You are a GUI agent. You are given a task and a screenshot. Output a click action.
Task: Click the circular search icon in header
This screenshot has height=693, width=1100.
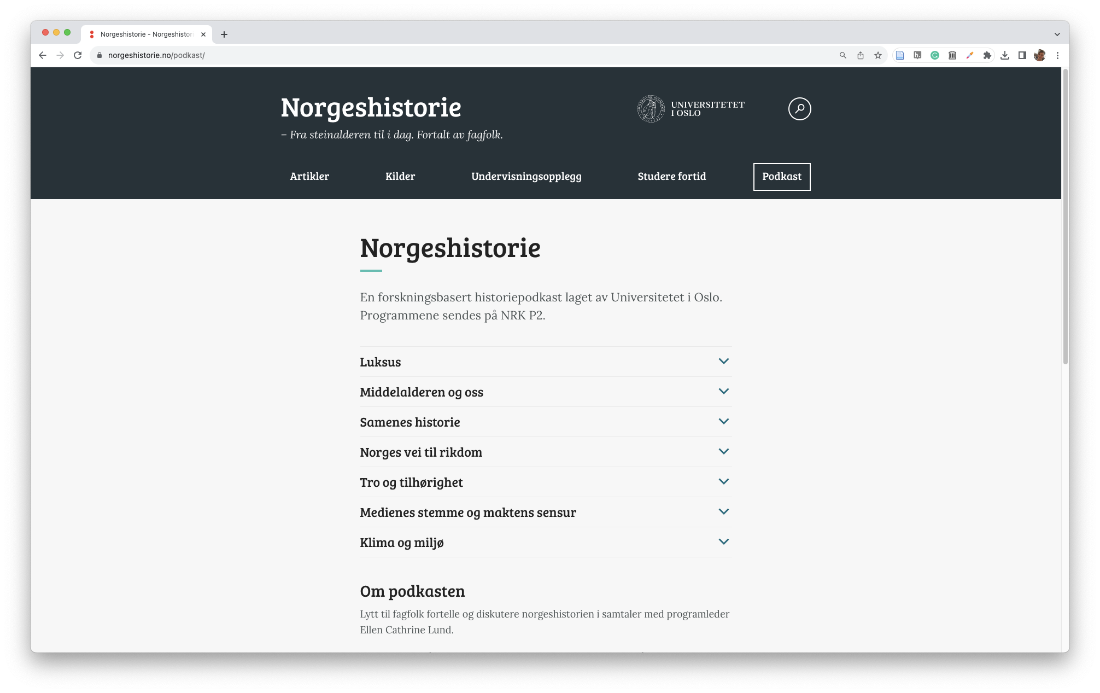coord(799,109)
